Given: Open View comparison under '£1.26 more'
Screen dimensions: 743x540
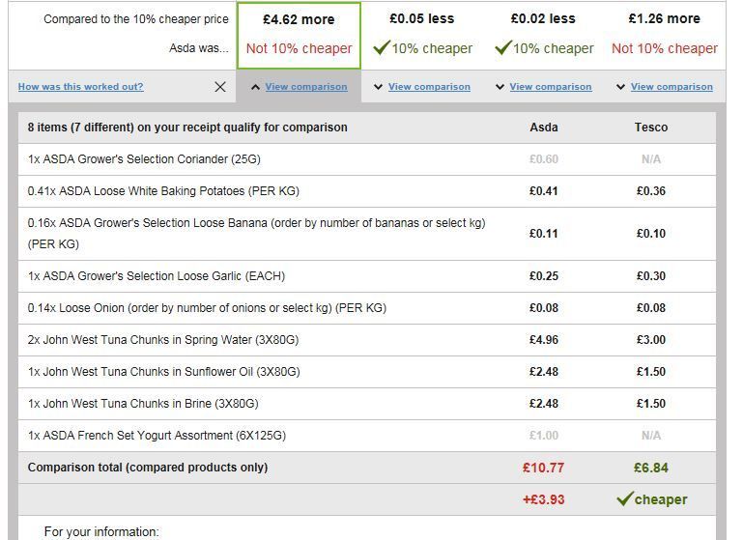Looking at the screenshot, I should click(x=672, y=87).
